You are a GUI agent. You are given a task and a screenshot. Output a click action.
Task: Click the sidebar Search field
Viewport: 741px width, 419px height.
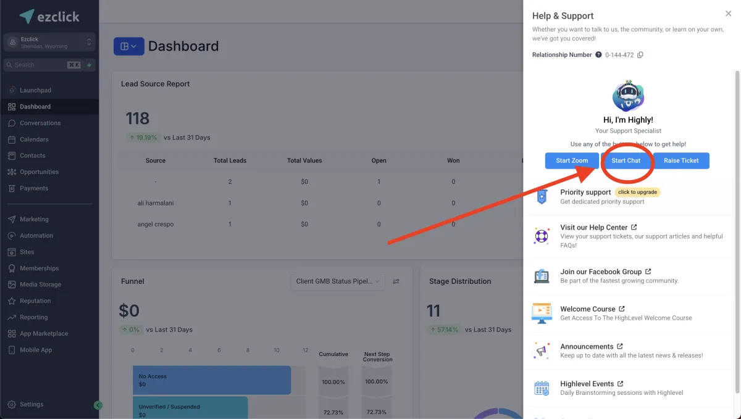pyautogui.click(x=43, y=65)
